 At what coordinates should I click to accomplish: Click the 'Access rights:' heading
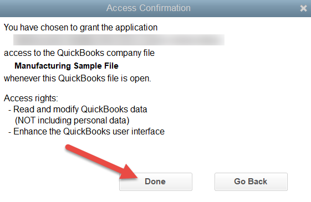(x=31, y=98)
